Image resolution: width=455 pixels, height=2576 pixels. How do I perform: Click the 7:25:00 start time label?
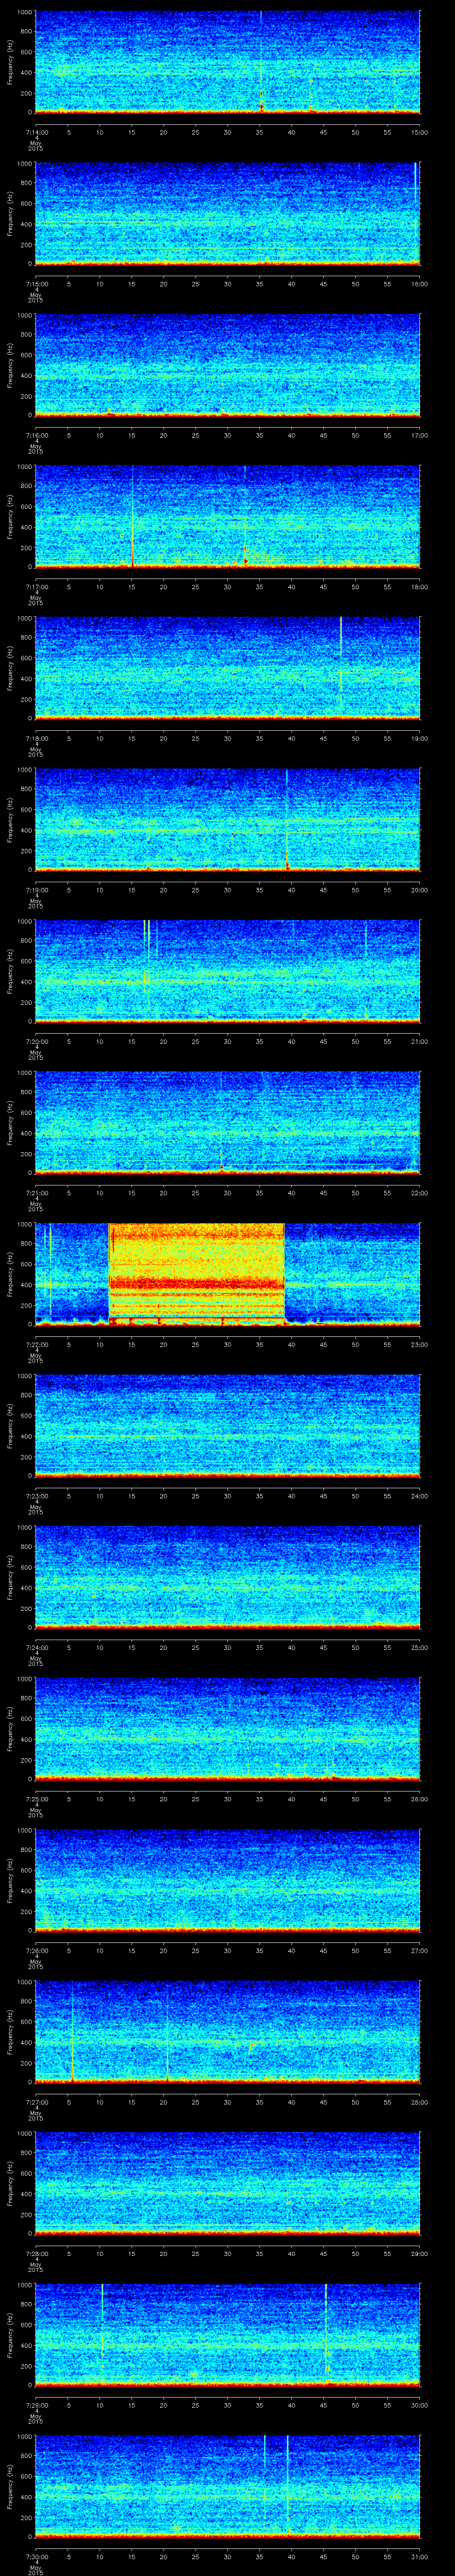(x=36, y=1799)
